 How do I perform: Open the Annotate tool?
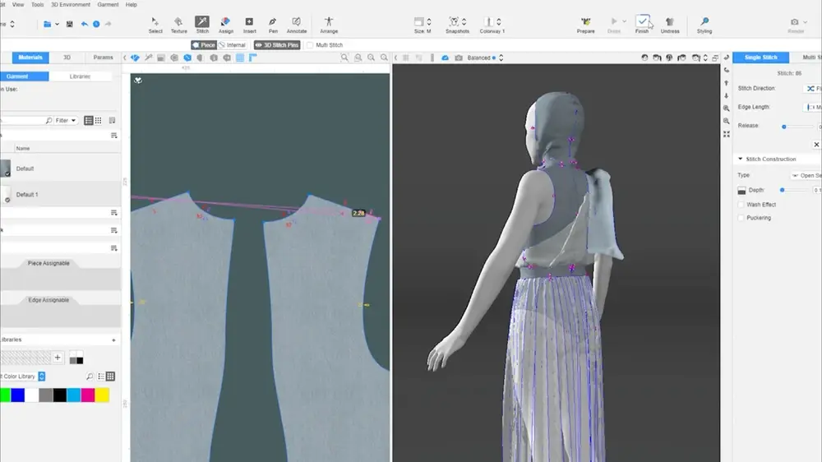pos(297,23)
